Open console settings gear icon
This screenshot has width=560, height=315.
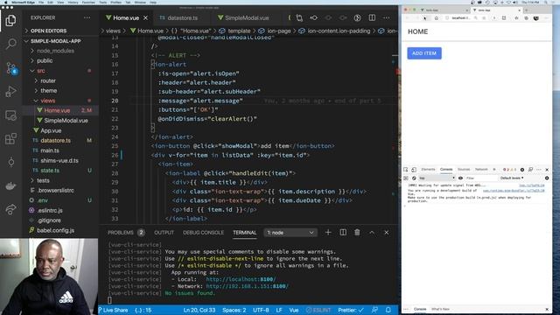click(x=547, y=178)
